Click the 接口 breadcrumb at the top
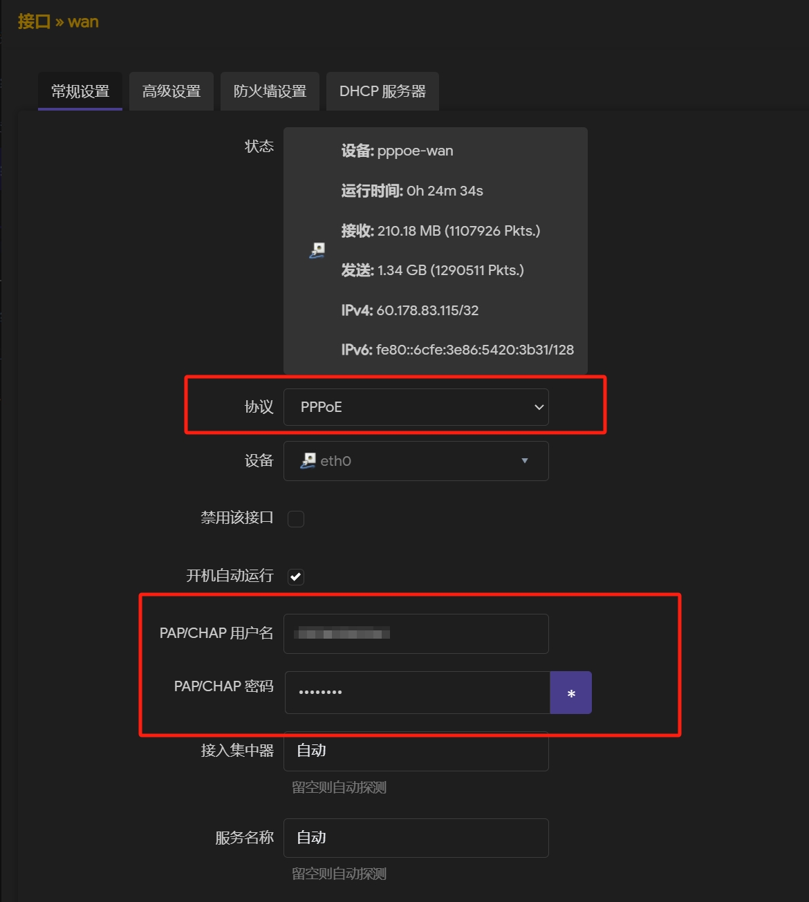 [x=34, y=21]
